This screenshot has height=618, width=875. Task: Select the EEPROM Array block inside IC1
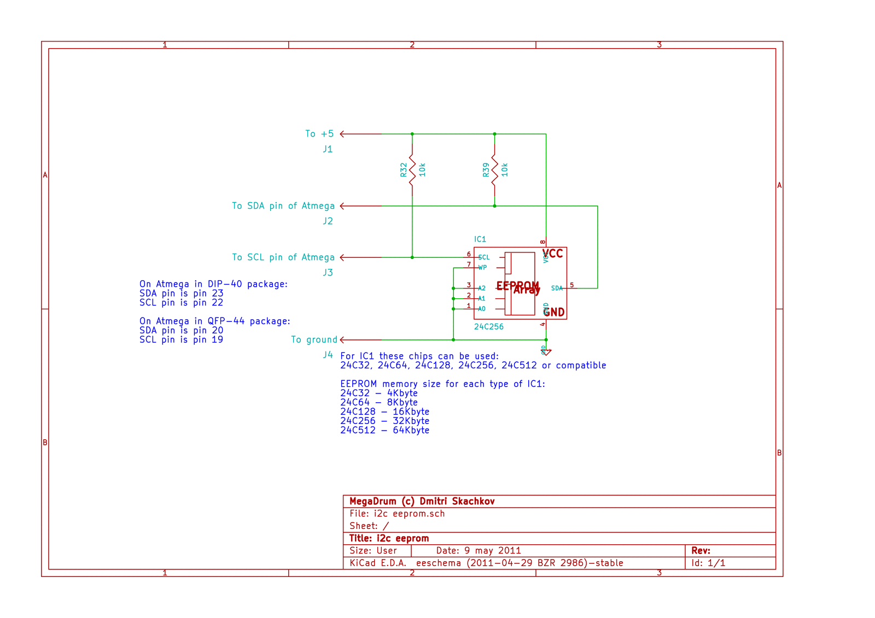(x=520, y=284)
